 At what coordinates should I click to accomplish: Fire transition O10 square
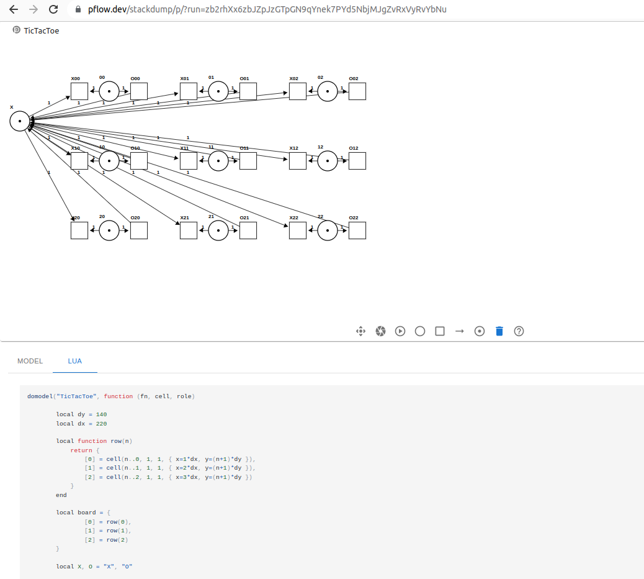(139, 161)
